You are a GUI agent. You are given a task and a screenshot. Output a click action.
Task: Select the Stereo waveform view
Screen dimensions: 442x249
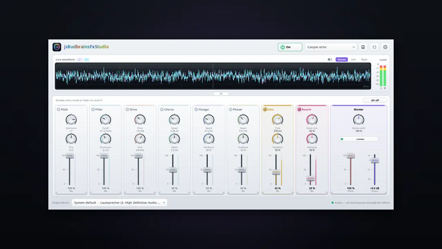342,59
